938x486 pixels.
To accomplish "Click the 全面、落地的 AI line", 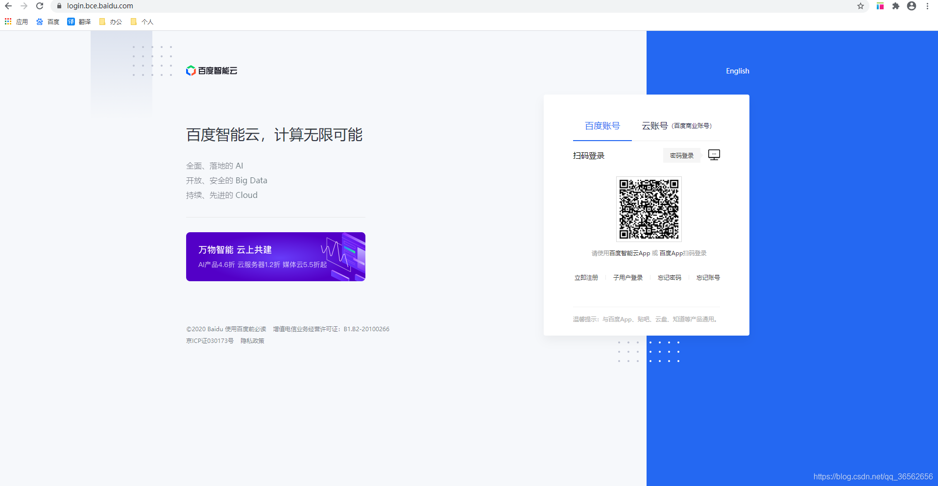I will (215, 166).
